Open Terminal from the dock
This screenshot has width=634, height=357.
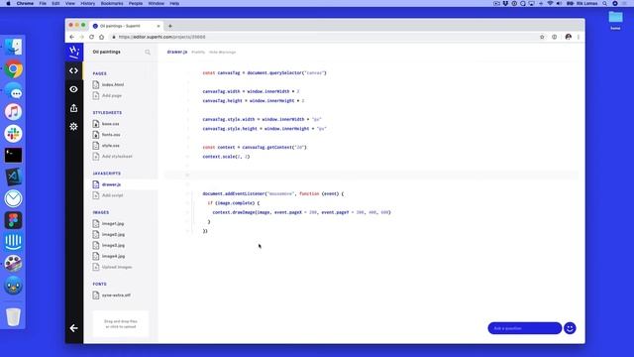click(13, 155)
